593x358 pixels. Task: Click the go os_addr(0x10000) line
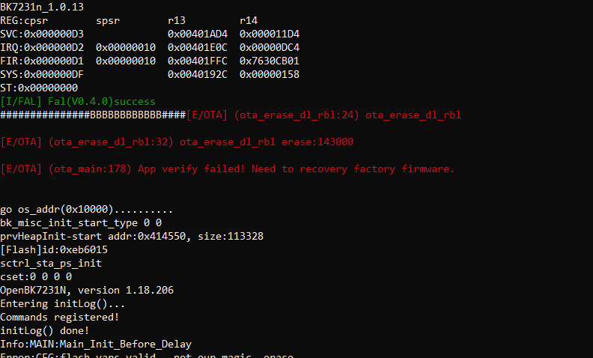coord(87,209)
